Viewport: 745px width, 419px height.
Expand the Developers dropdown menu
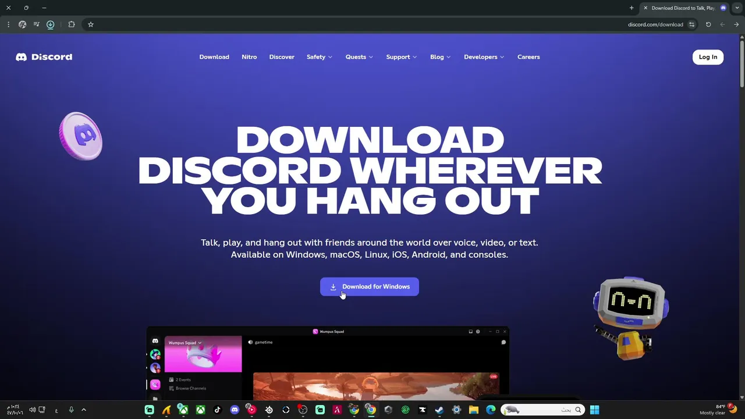click(484, 57)
